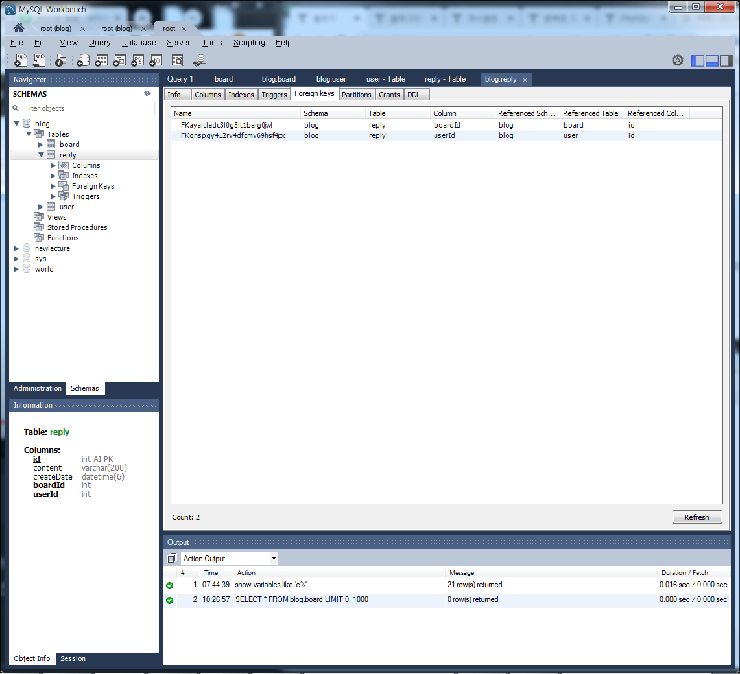
Task: Click the copy icon in Output panel
Action: 172,559
